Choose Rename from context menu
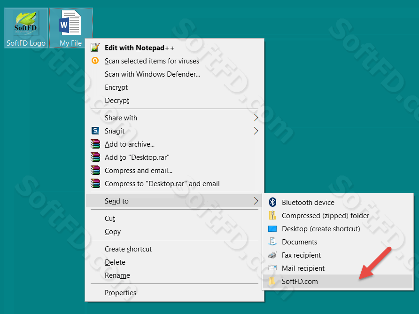419x314 pixels. pos(174,275)
